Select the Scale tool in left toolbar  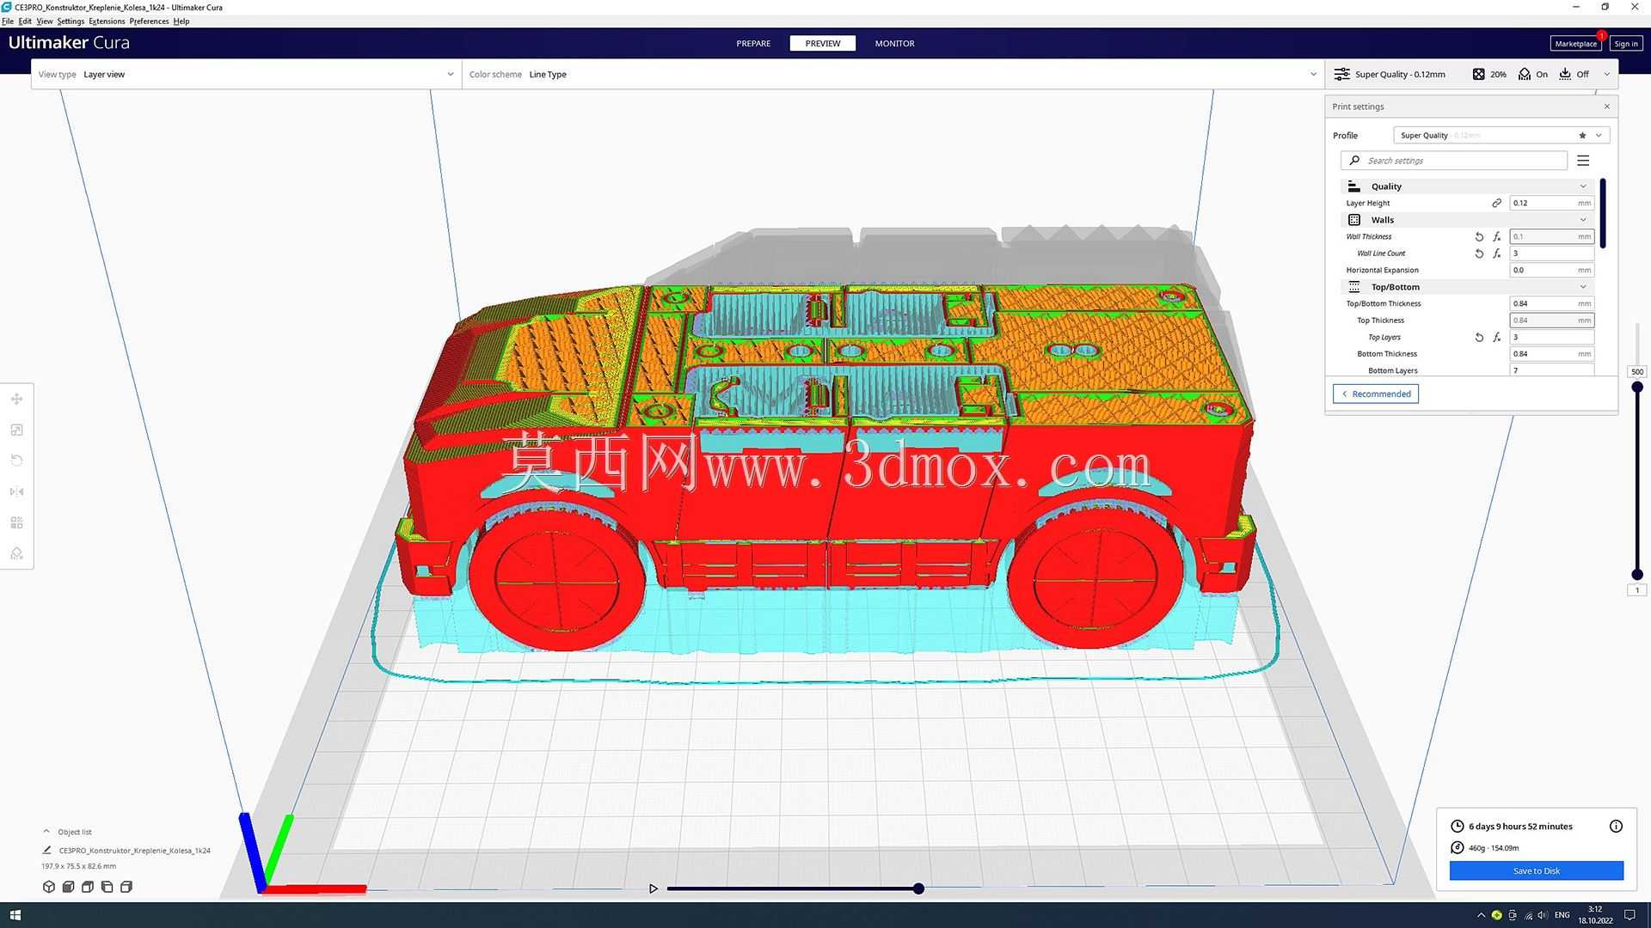pos(16,430)
